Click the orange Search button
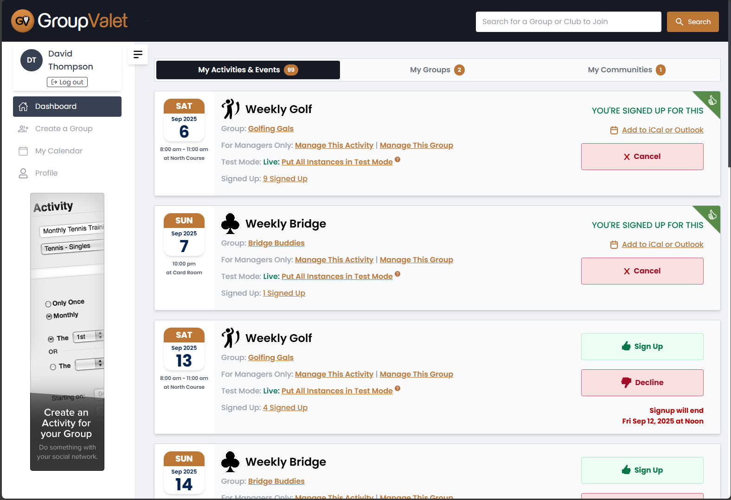This screenshot has width=731, height=500. tap(693, 22)
